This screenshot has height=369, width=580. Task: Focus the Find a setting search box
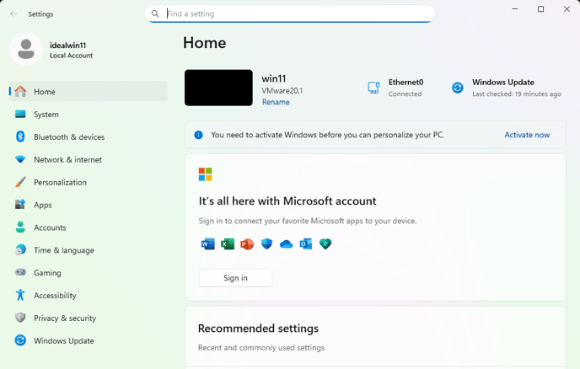(x=290, y=13)
